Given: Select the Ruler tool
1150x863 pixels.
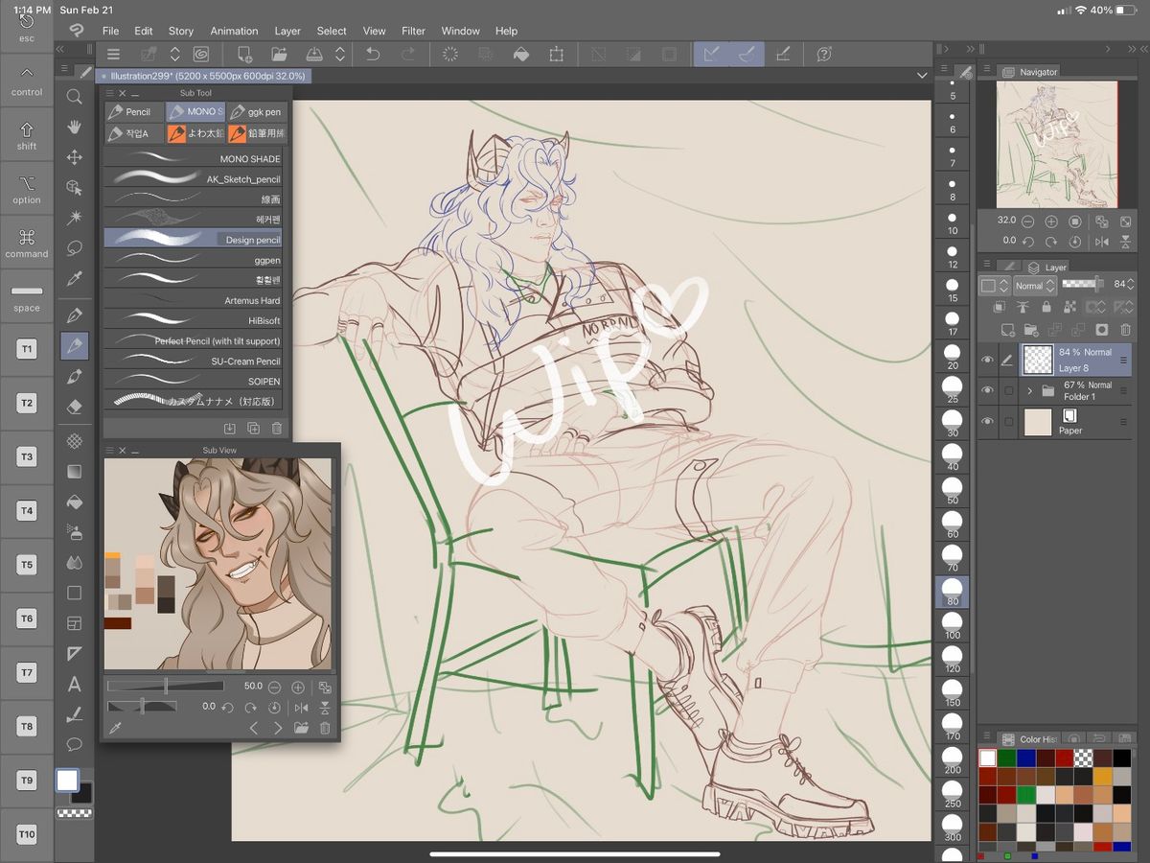Looking at the screenshot, I should point(74,654).
